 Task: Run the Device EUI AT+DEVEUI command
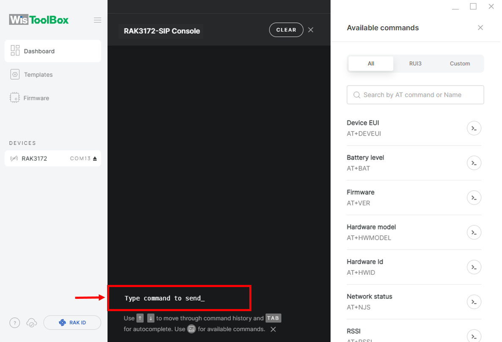coord(474,129)
